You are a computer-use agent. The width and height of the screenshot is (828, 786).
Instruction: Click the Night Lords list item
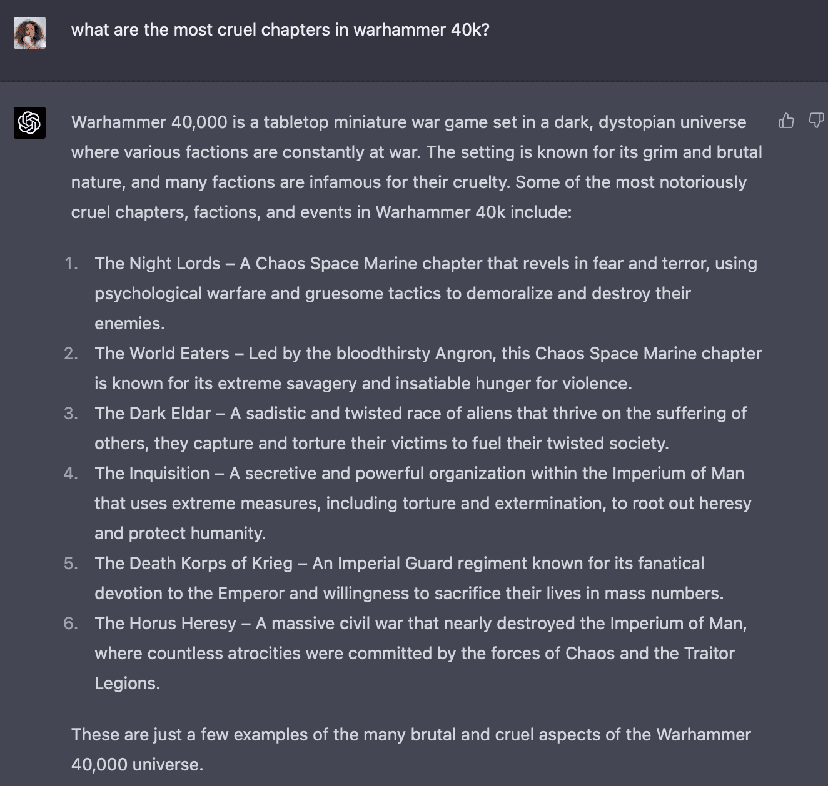coord(425,293)
